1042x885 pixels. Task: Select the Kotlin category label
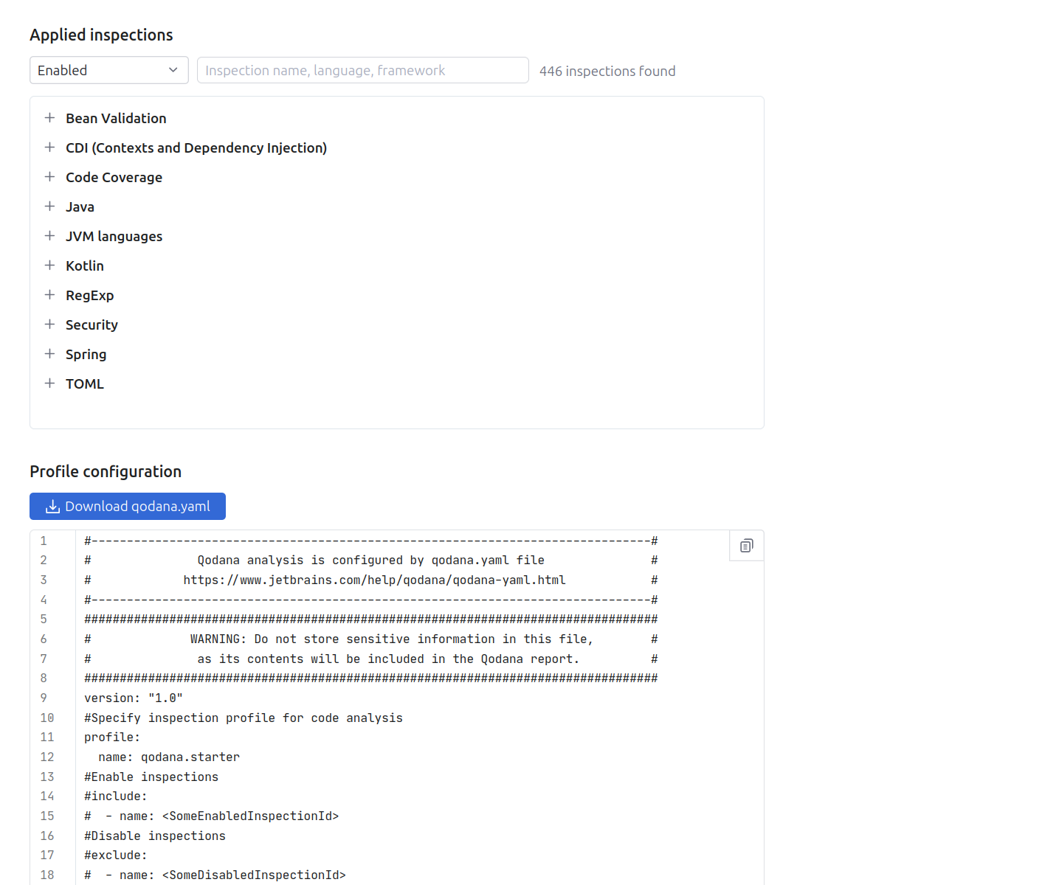85,266
